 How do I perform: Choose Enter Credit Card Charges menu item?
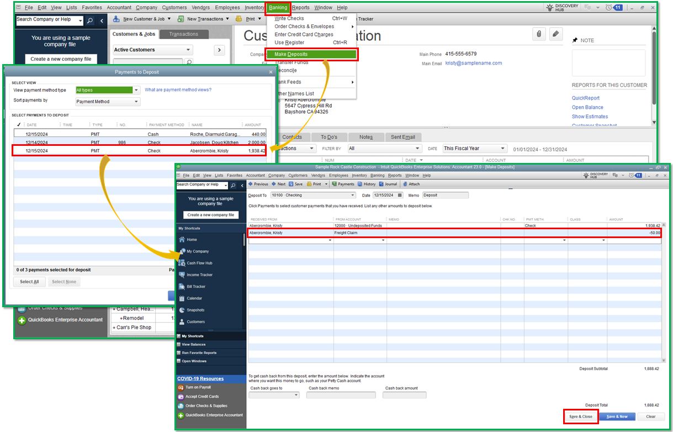tap(304, 34)
